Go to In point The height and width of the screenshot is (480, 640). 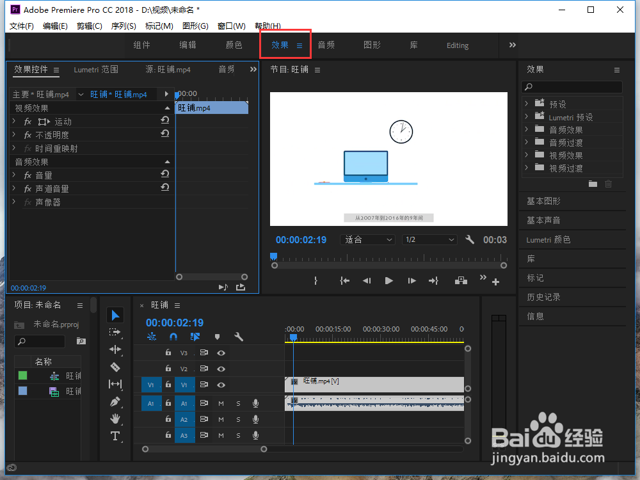pyautogui.click(x=345, y=281)
